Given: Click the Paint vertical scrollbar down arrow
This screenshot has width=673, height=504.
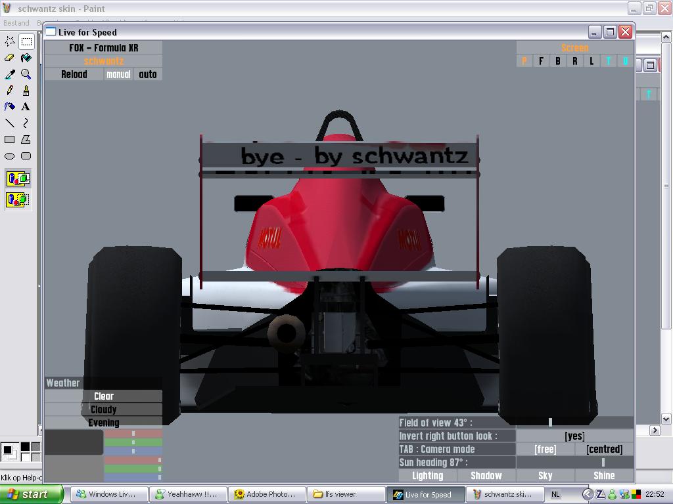Looking at the screenshot, I should 666,419.
